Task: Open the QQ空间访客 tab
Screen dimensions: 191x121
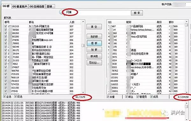Action: (37, 6)
